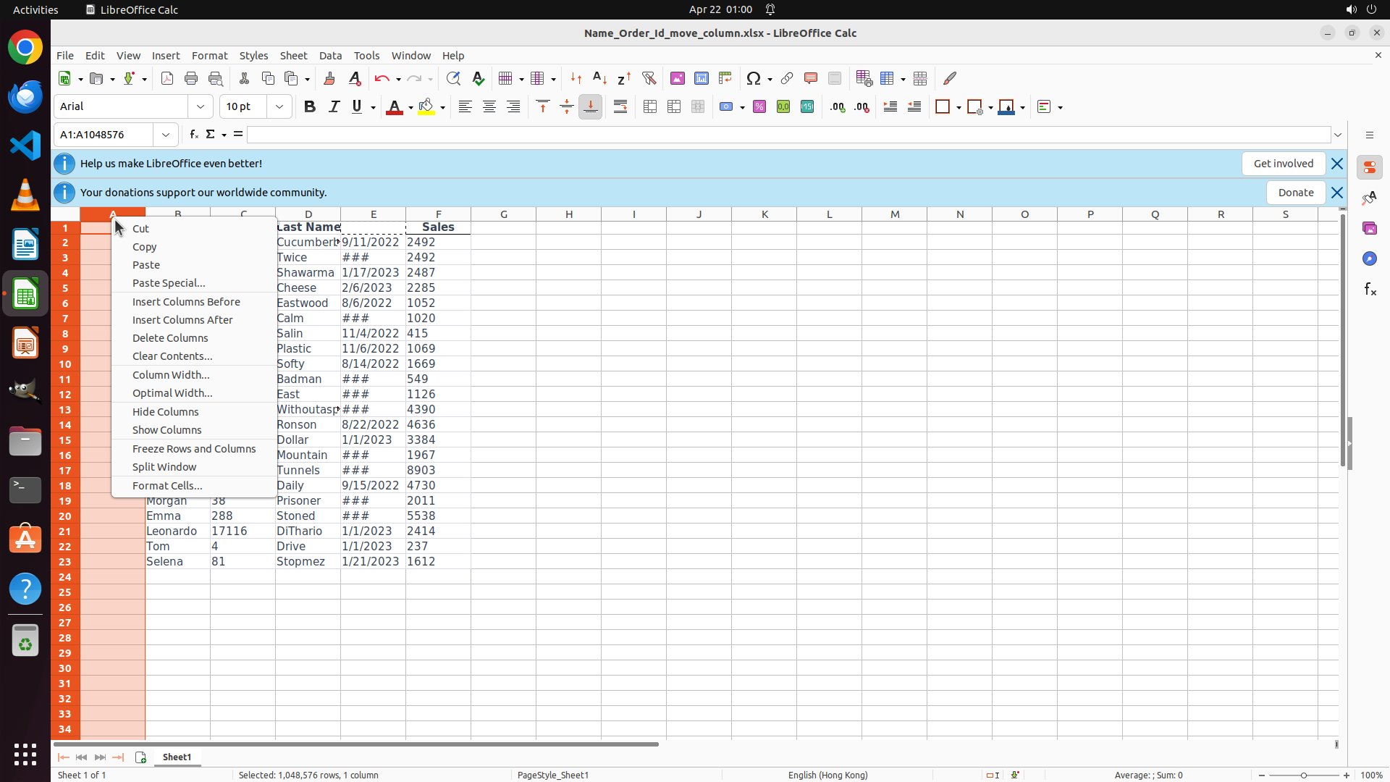Click the formula input line
1390x782 pixels.
pos(788,135)
